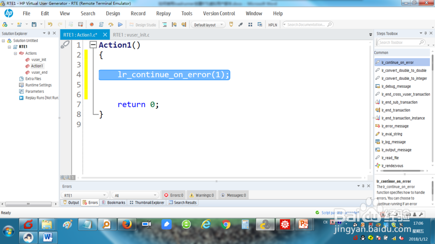Click the editor zoom in magnifier icon
This screenshot has height=244, width=435.
click(x=63, y=177)
